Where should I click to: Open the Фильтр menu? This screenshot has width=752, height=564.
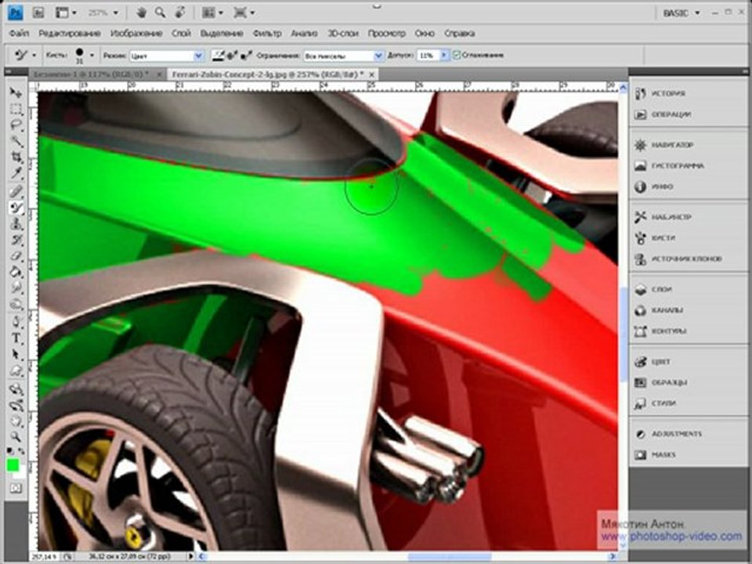tap(267, 33)
